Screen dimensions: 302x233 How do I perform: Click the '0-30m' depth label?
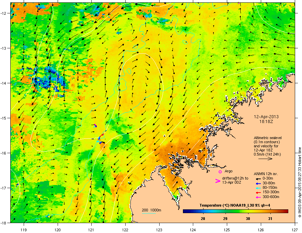[x=268, y=179]
